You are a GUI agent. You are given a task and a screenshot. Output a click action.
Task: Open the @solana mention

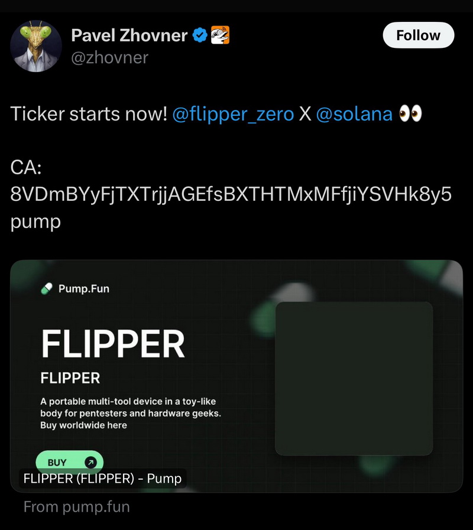coord(354,114)
